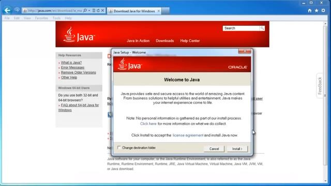
Task: Open the Remove Older Versions link
Action: pos(79,72)
